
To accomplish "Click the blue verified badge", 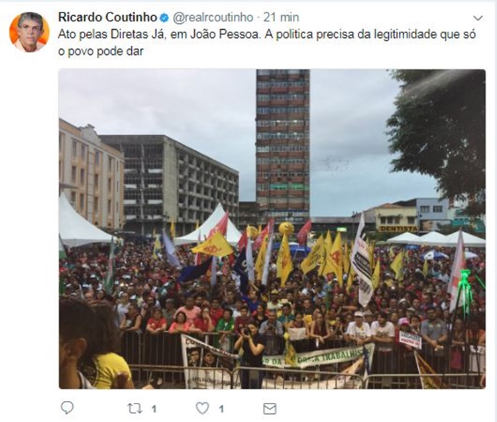I will click(164, 18).
